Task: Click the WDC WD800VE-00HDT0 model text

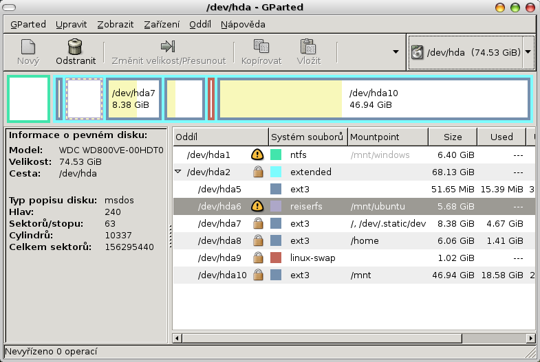Action: point(111,150)
